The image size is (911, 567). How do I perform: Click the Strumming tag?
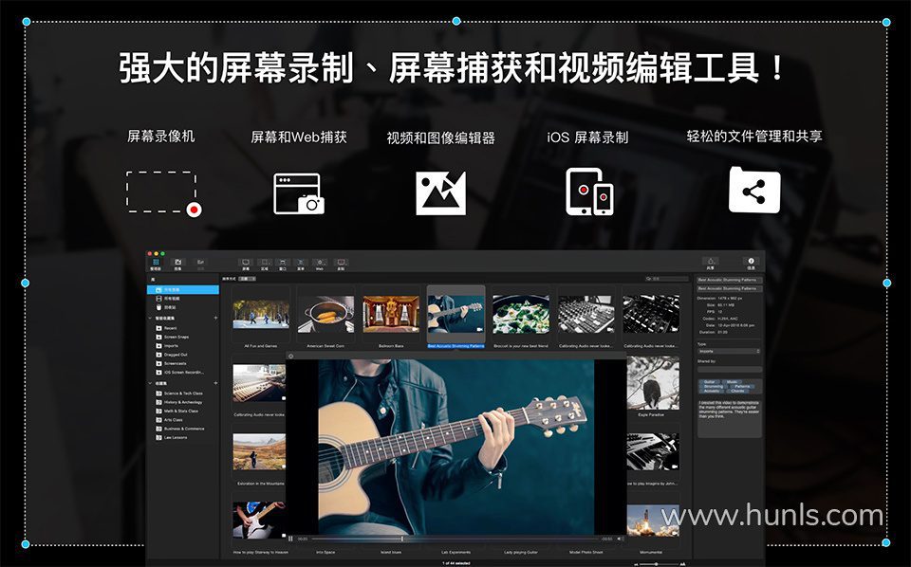[x=714, y=387]
